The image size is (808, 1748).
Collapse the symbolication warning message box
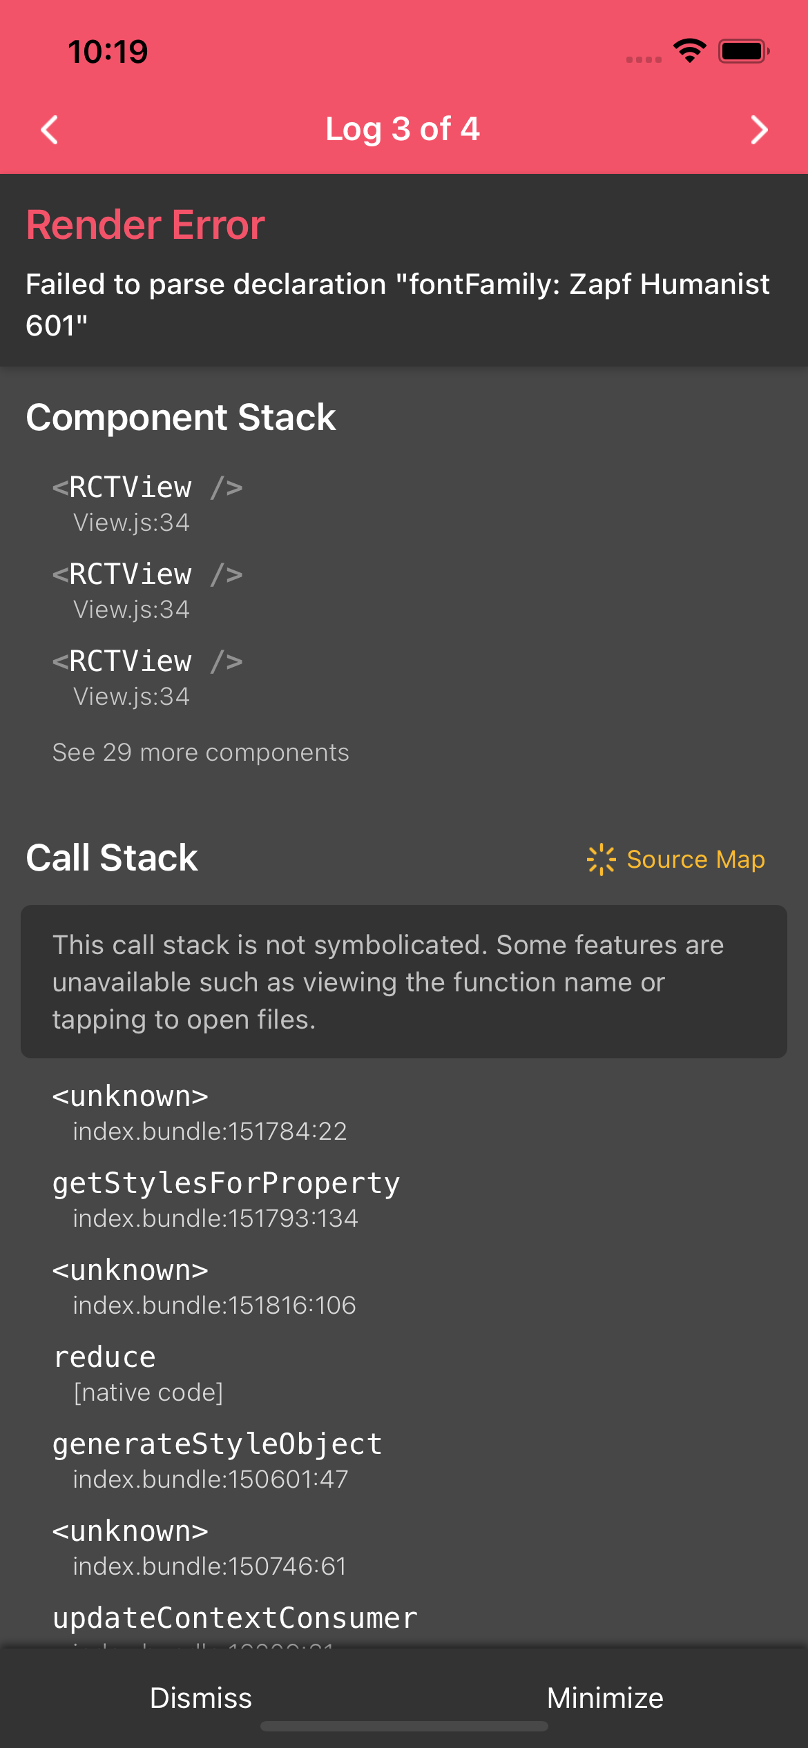(x=403, y=981)
